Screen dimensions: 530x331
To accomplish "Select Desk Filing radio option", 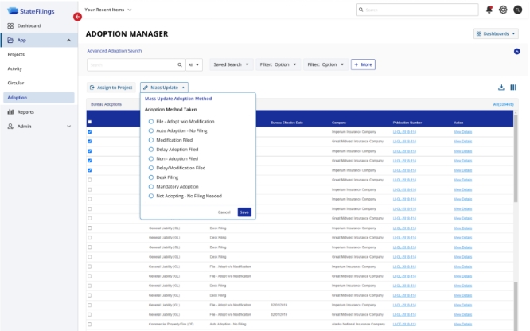I will click(151, 177).
